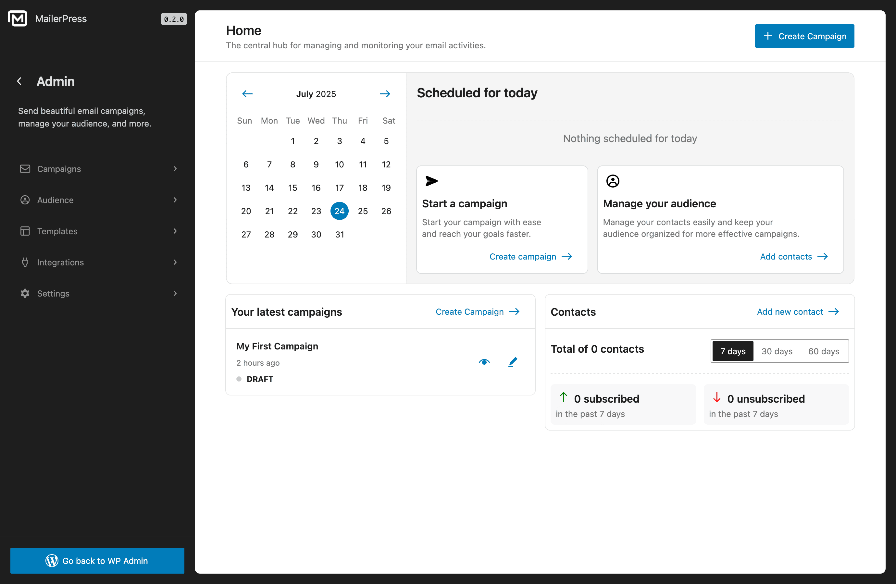Edit My First Campaign with the pencil icon
This screenshot has height=584, width=896.
tap(512, 362)
